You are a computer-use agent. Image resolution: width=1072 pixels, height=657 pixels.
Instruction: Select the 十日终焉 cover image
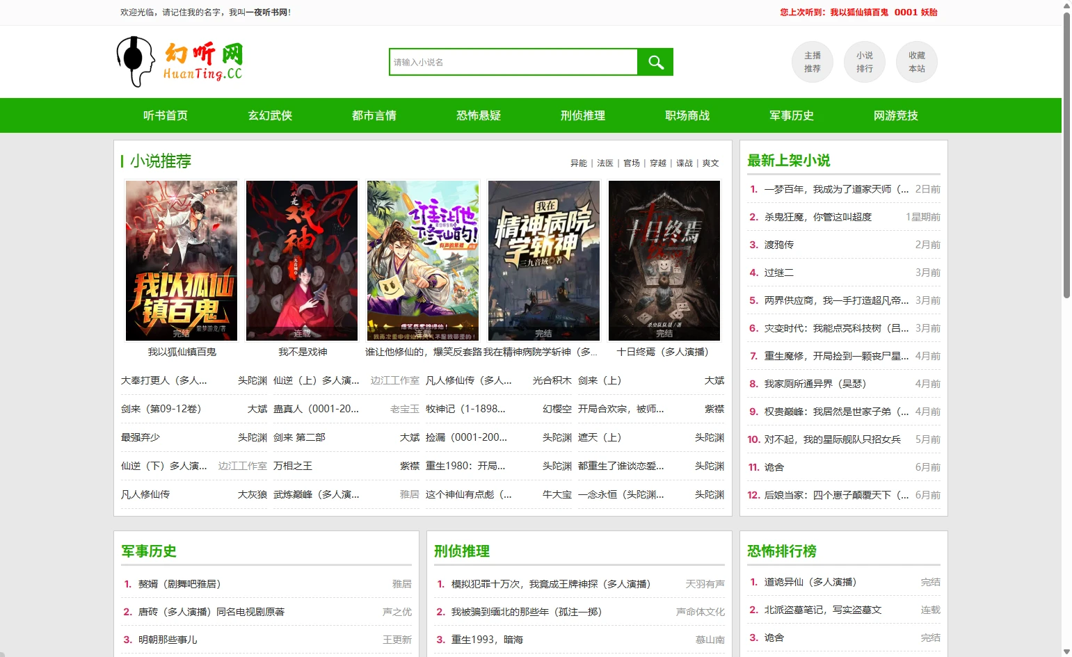click(x=664, y=261)
